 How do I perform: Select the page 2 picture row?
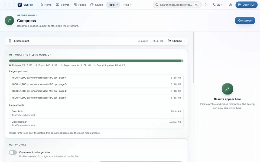point(96,91)
